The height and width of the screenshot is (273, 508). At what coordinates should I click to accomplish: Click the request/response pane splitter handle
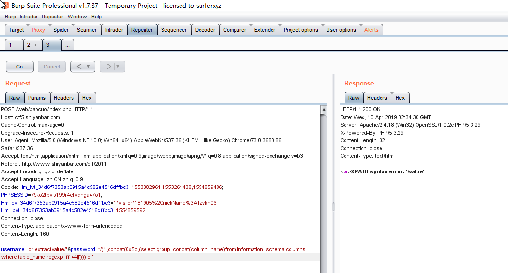point(333,206)
